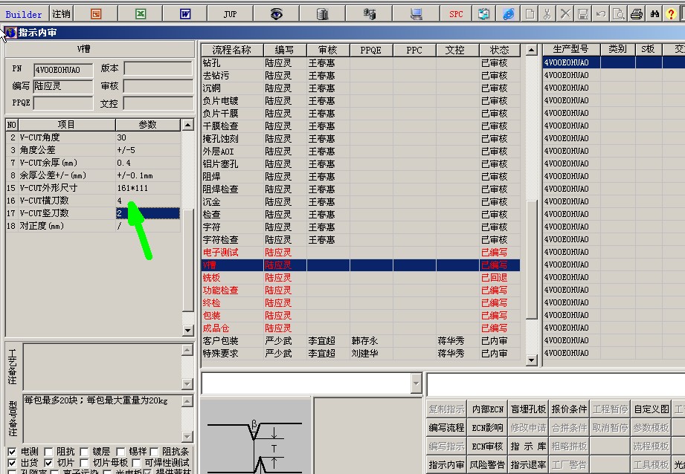Click 工艺备注 box scroll-down arrow

(187, 384)
